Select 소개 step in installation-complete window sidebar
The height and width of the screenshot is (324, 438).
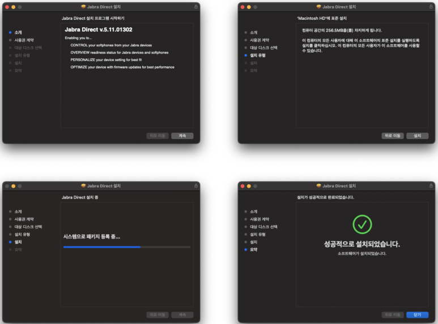click(254, 211)
